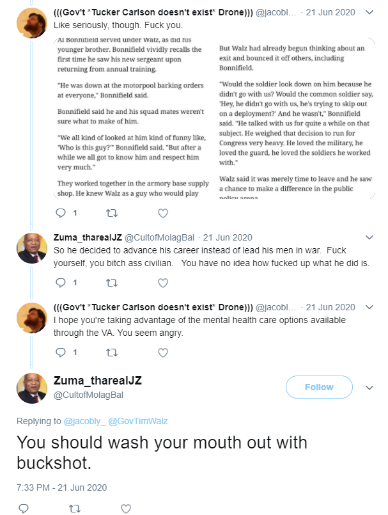Image resolution: width=388 pixels, height=515 pixels.
Task: Like the 'wash your mouth out' tweet
Action: tap(126, 509)
